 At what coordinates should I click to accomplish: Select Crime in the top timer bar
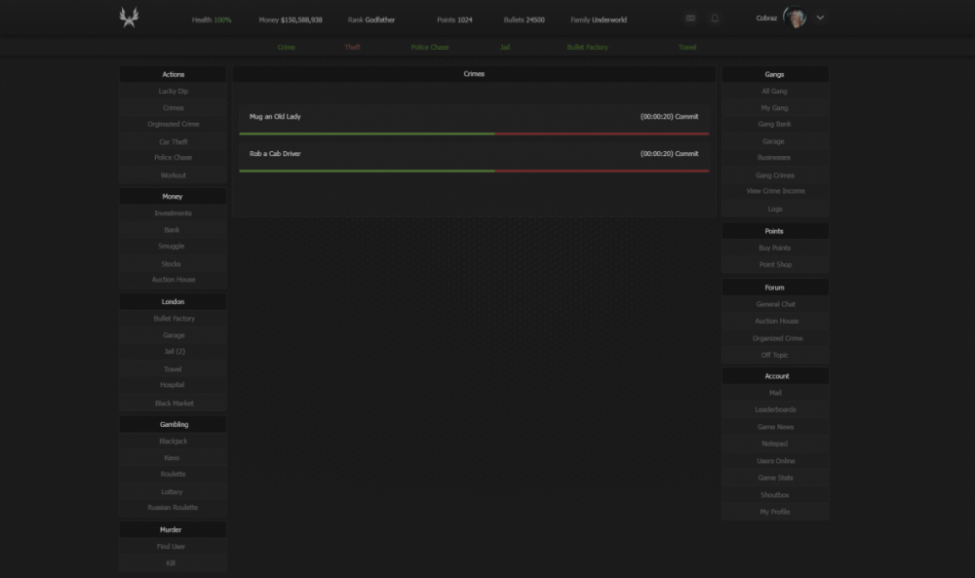[x=286, y=47]
